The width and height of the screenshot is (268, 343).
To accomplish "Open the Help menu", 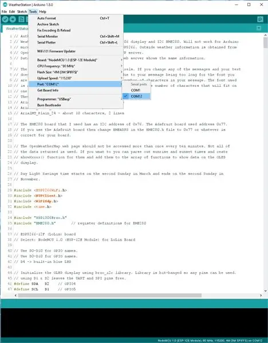I will tap(43, 11).
